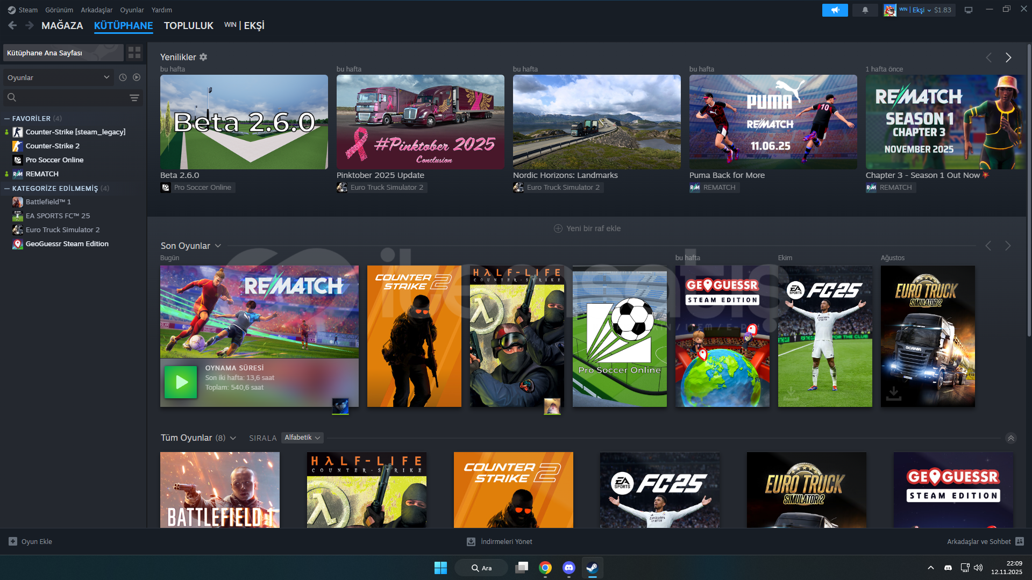Open Kütüphane Ana Sayfası home button
Viewport: 1032px width, 580px height.
[x=63, y=53]
